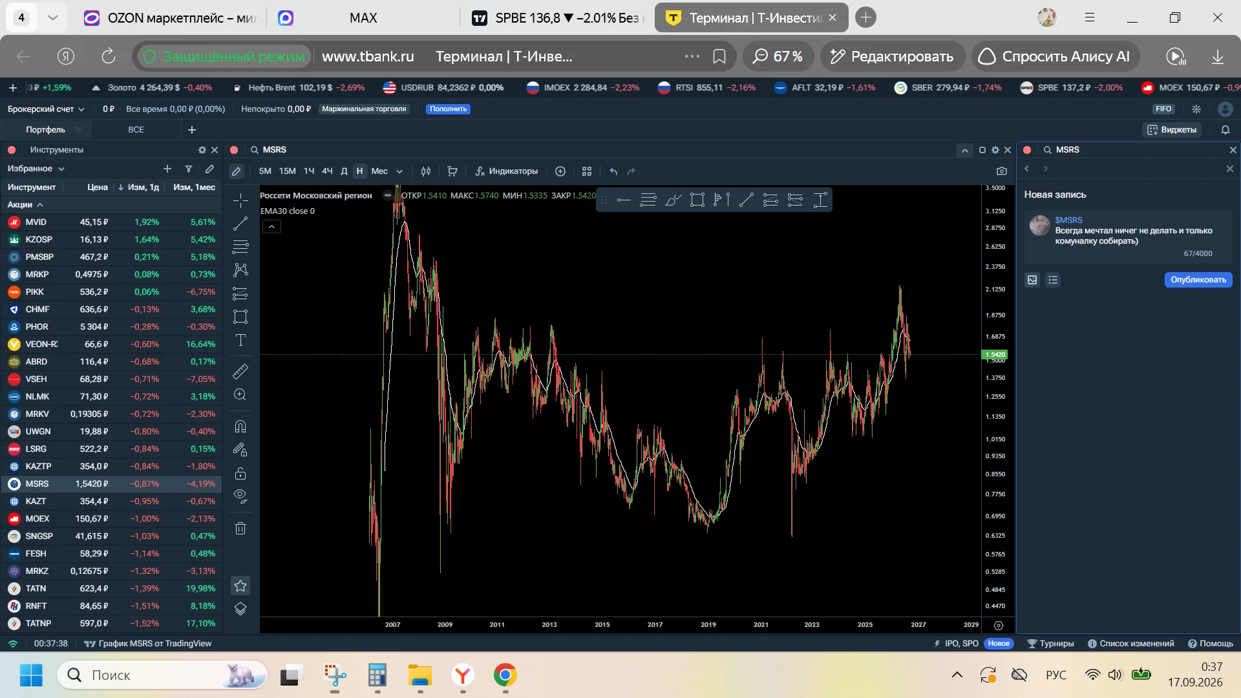Image resolution: width=1241 pixels, height=698 pixels.
Task: Attach an image to the new post
Action: tap(1032, 280)
